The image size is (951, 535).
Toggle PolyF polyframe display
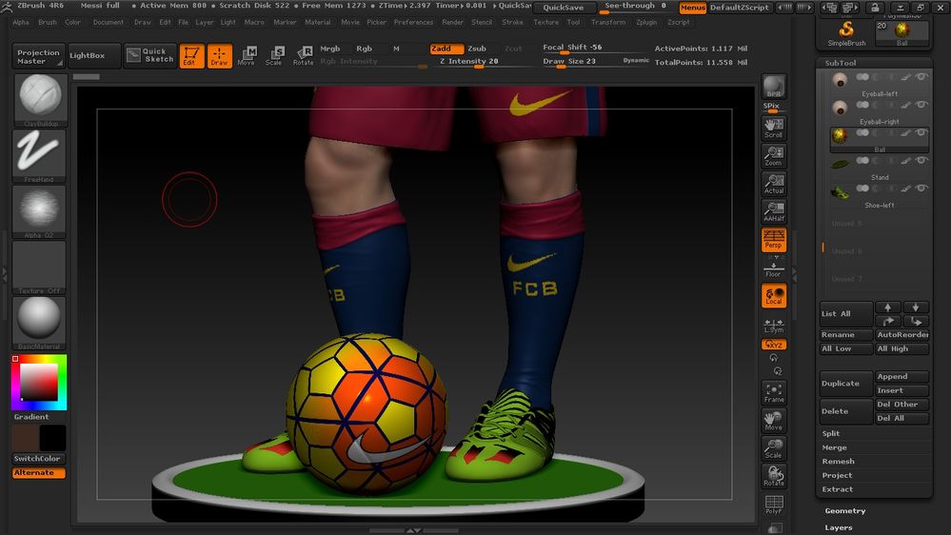pyautogui.click(x=774, y=505)
